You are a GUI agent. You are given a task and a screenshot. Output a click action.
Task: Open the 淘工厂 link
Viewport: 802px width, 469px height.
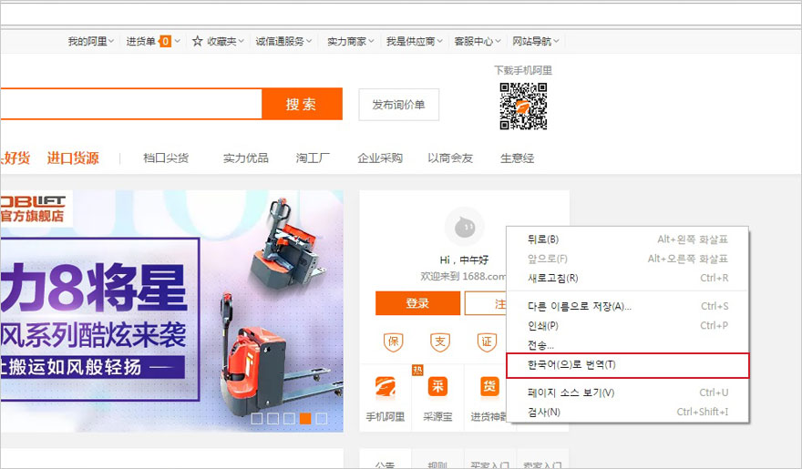[x=313, y=158]
